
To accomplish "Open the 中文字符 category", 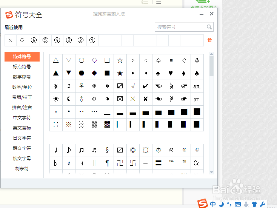I will coord(22,118).
